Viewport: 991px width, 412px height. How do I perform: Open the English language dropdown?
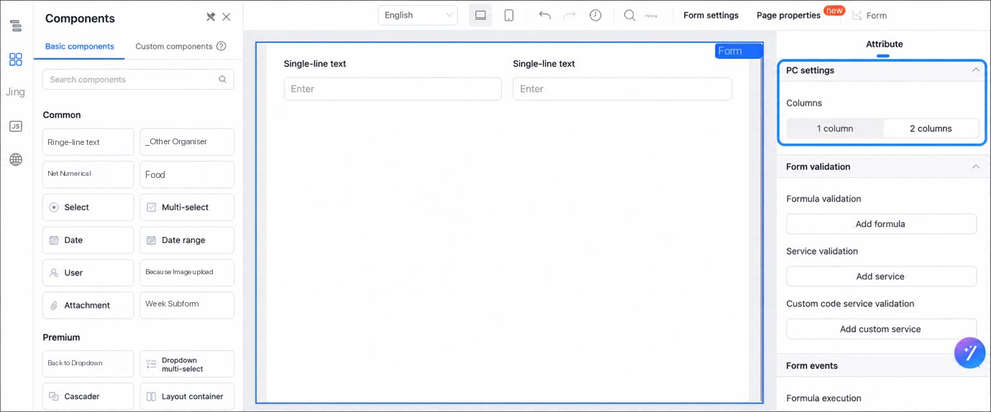pos(418,15)
